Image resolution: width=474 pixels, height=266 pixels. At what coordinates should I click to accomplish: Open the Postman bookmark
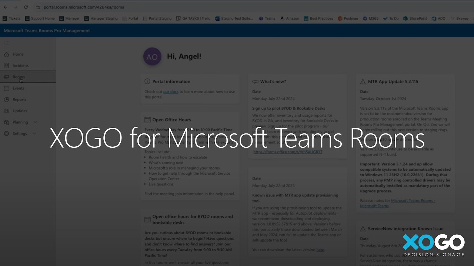pyautogui.click(x=348, y=18)
